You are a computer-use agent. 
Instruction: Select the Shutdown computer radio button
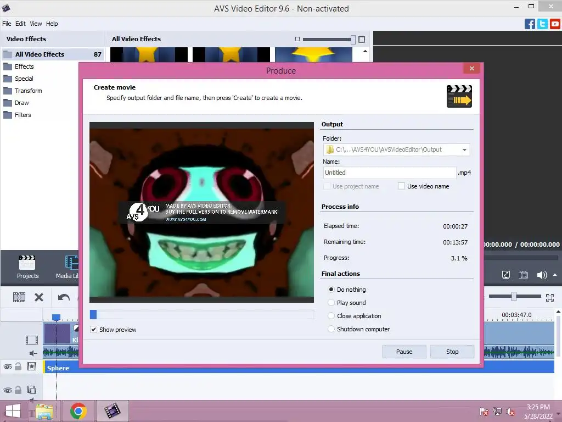pyautogui.click(x=331, y=329)
